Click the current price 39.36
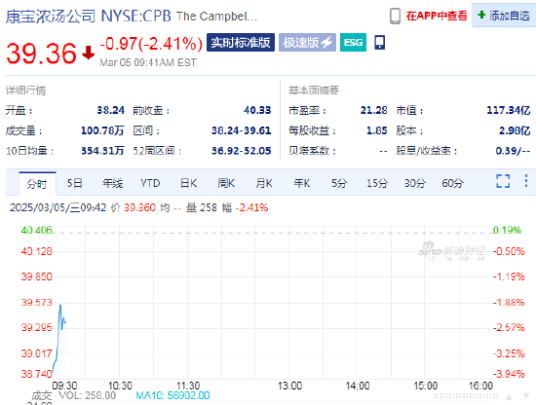 pyautogui.click(x=41, y=54)
